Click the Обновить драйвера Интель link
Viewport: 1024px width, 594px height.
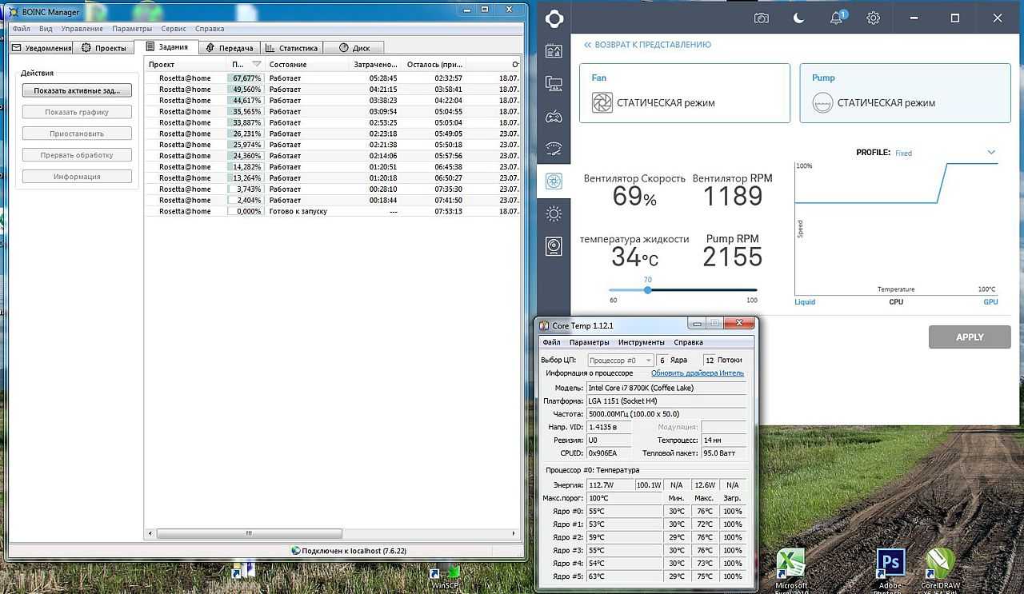click(697, 373)
